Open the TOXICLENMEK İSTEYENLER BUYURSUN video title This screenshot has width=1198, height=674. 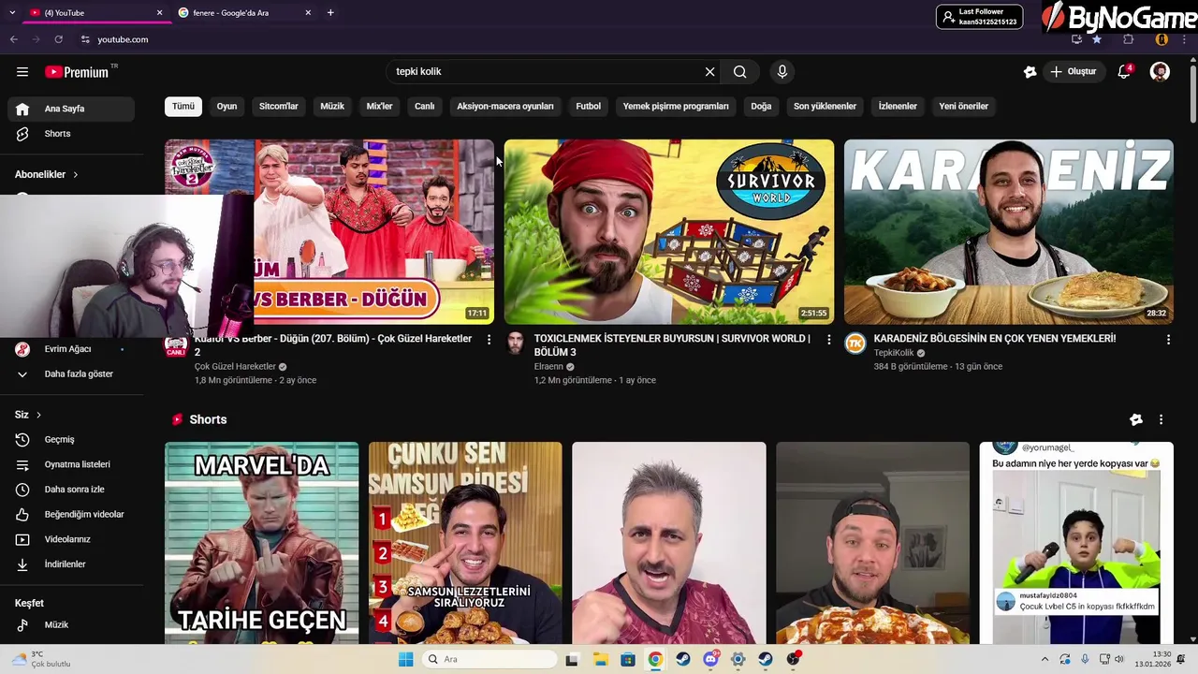tap(672, 345)
